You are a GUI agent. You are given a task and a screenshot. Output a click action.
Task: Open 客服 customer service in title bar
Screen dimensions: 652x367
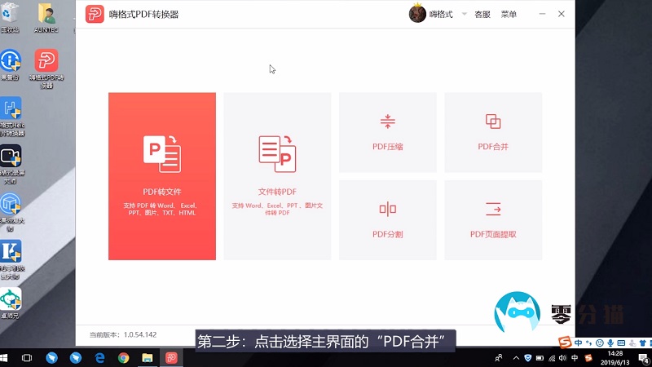[482, 15]
